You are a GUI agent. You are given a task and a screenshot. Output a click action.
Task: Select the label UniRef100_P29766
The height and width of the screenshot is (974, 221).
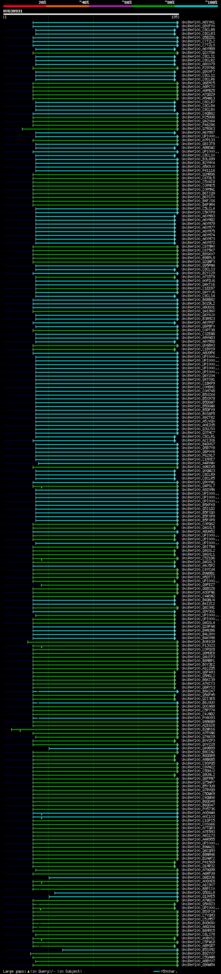click(x=198, y=68)
